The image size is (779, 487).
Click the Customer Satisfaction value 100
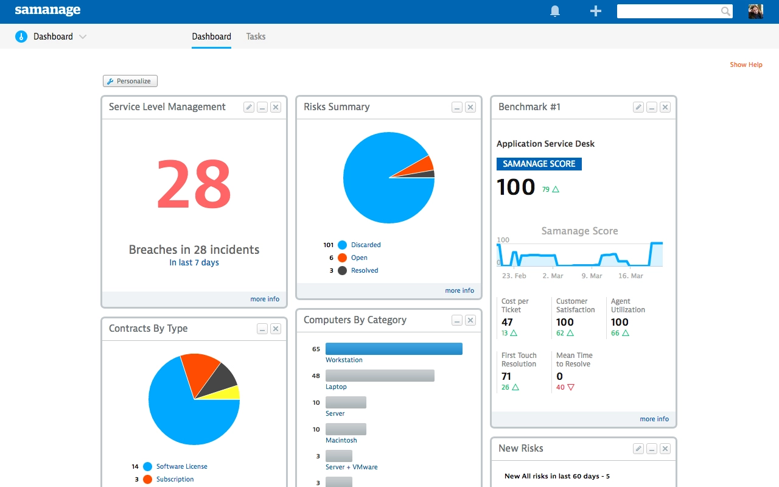(x=565, y=322)
